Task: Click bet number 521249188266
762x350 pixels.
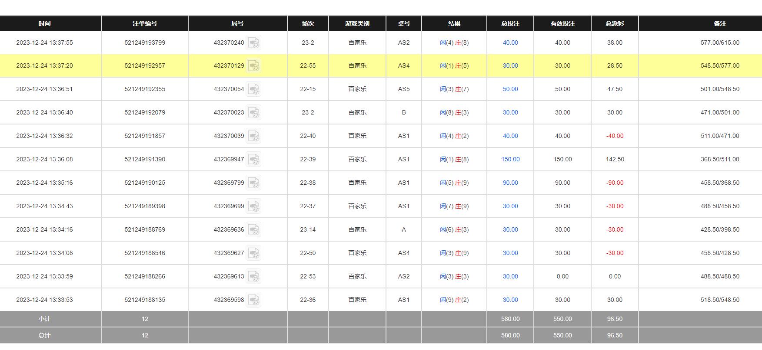Action: coord(145,276)
